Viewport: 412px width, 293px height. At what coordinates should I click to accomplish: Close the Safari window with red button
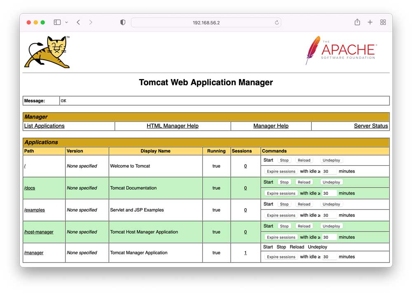point(29,22)
